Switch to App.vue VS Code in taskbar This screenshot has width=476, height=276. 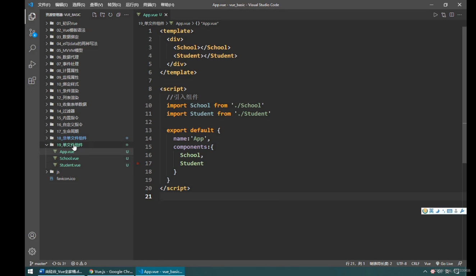[x=160, y=271]
